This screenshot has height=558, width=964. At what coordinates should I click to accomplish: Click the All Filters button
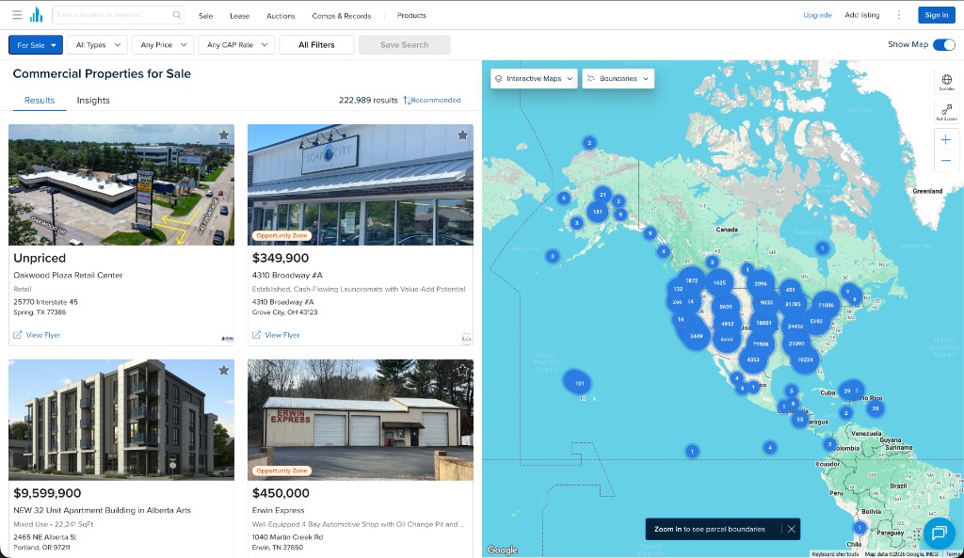pos(316,44)
